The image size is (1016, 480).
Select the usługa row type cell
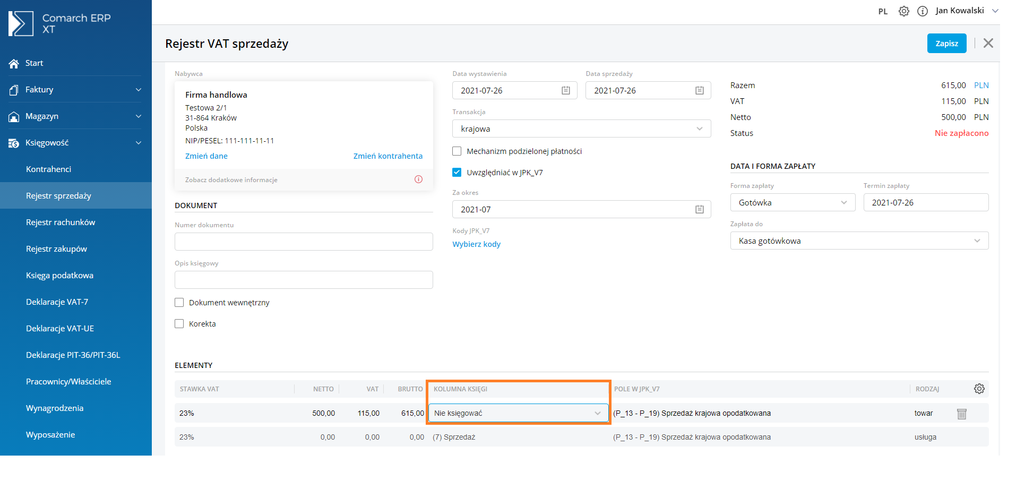point(925,438)
